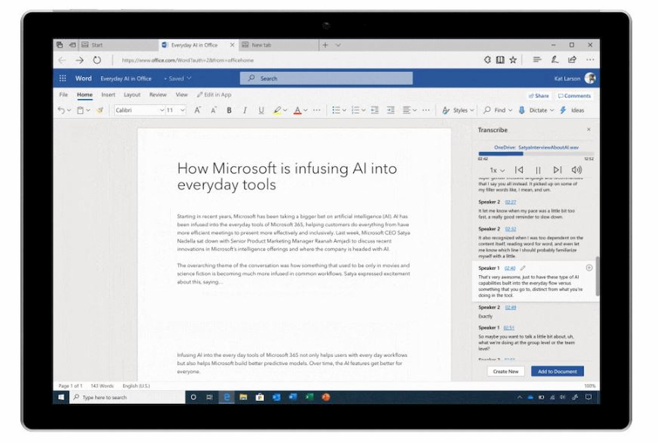Add the 02:40 section to document
The image size is (658, 443).
[x=589, y=268]
